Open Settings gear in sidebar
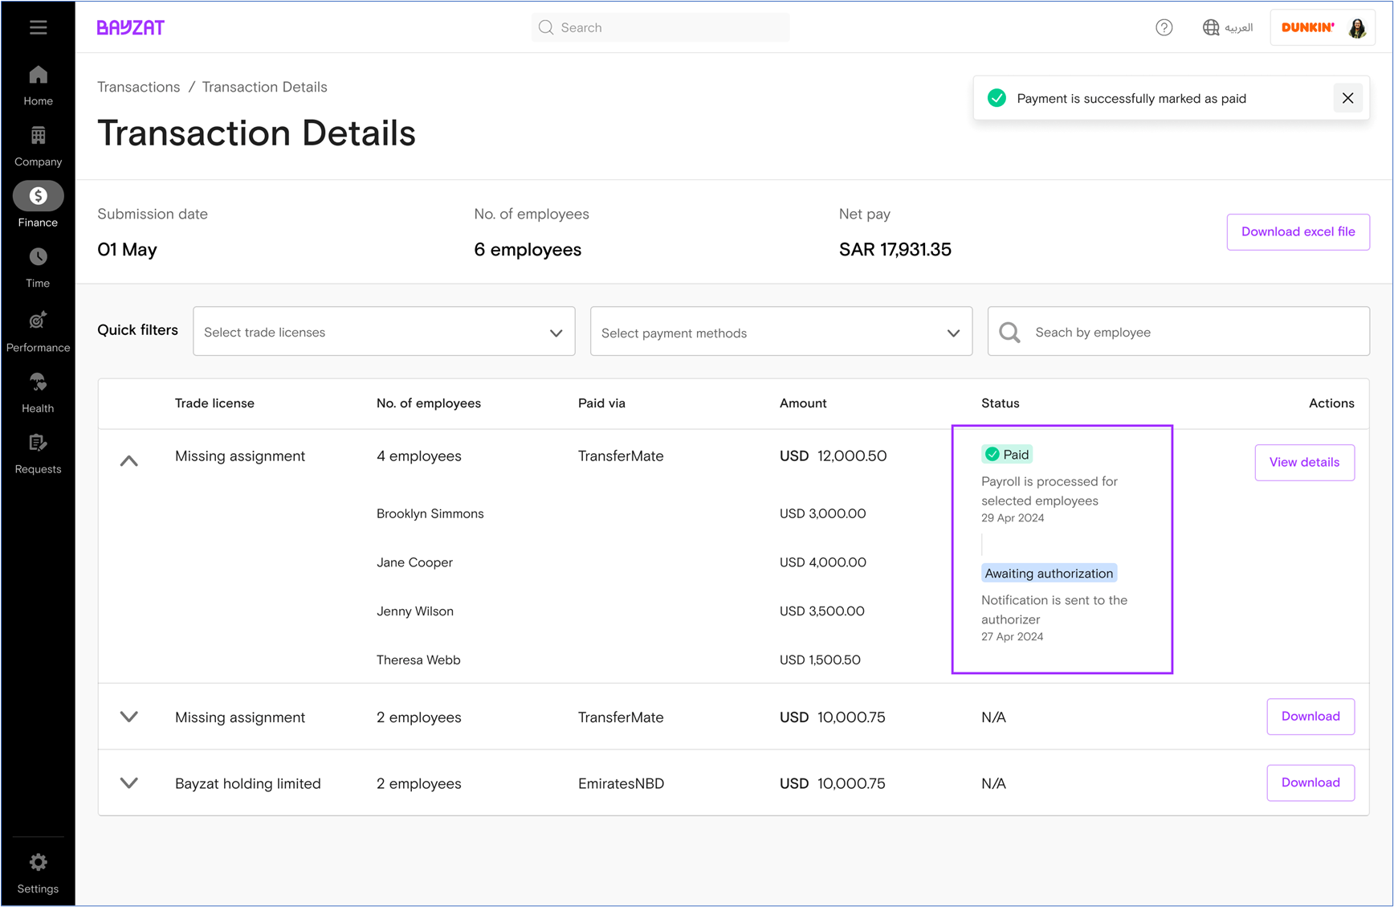This screenshot has width=1394, height=907. tap(38, 863)
